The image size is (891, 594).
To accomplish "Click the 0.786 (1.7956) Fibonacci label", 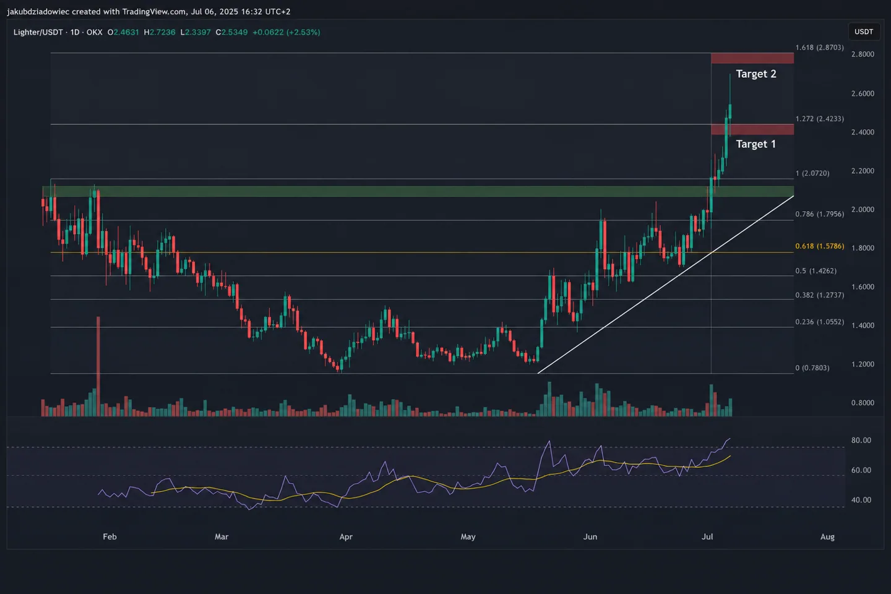I will [x=820, y=214].
